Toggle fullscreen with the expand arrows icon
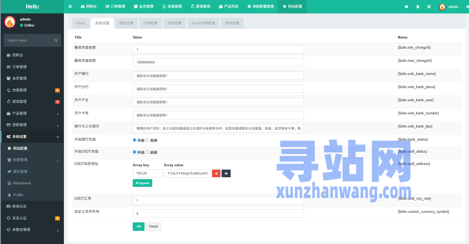The image size is (469, 244). coord(429,7)
